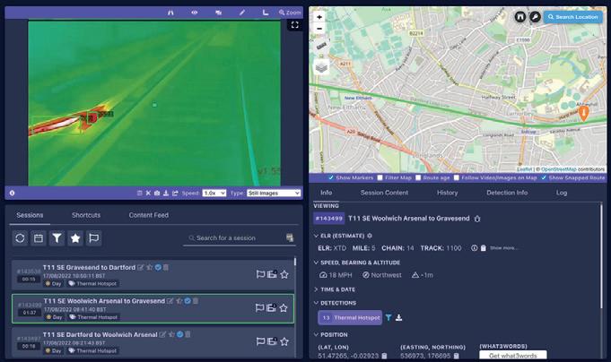
Task: Click the X icon in viewer bottom bar
Action: click(x=148, y=193)
